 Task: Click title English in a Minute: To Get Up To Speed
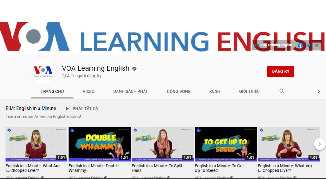pyautogui.click(x=219, y=168)
